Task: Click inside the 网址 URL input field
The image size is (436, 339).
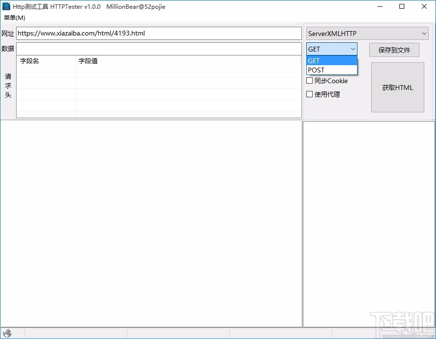Action: tap(159, 33)
